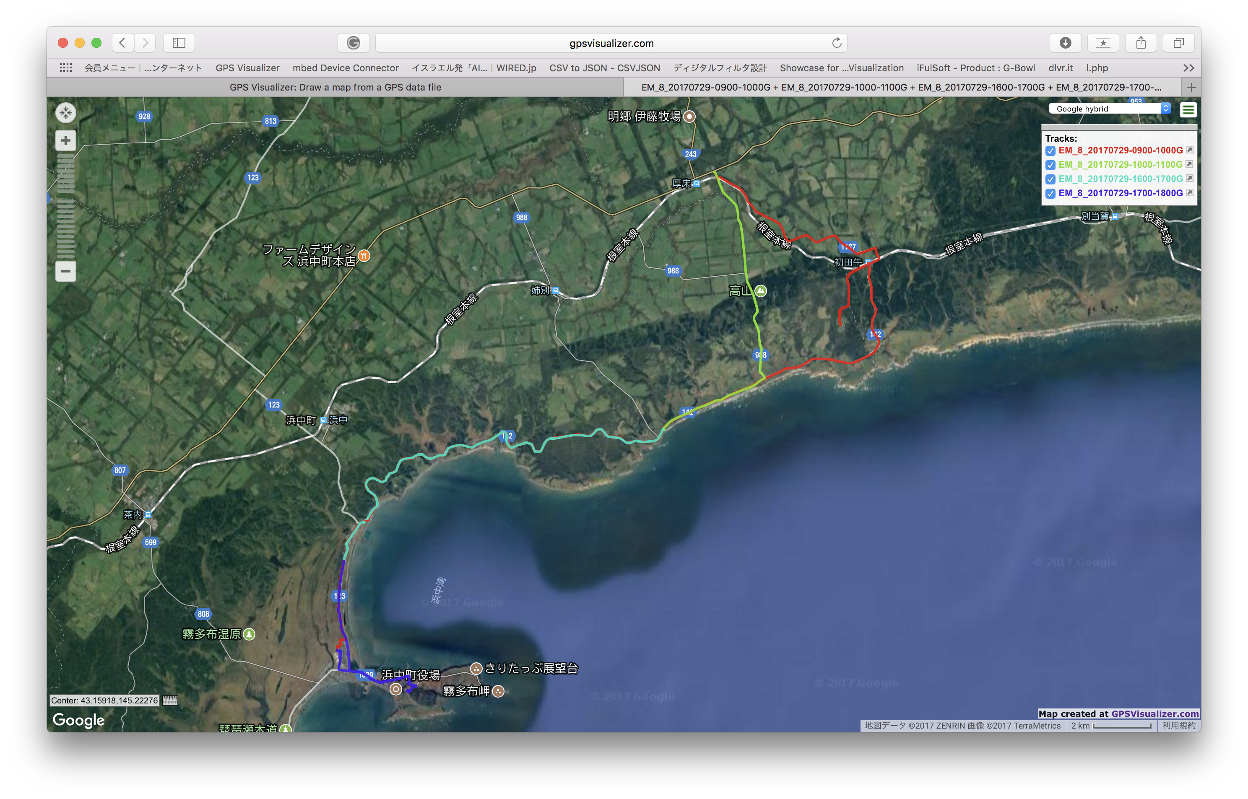Open the mbed Device Connector bookmark

(x=346, y=68)
